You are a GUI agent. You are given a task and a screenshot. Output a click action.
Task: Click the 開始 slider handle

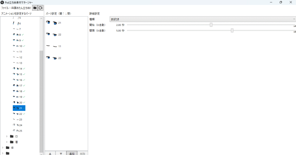tap(211, 25)
